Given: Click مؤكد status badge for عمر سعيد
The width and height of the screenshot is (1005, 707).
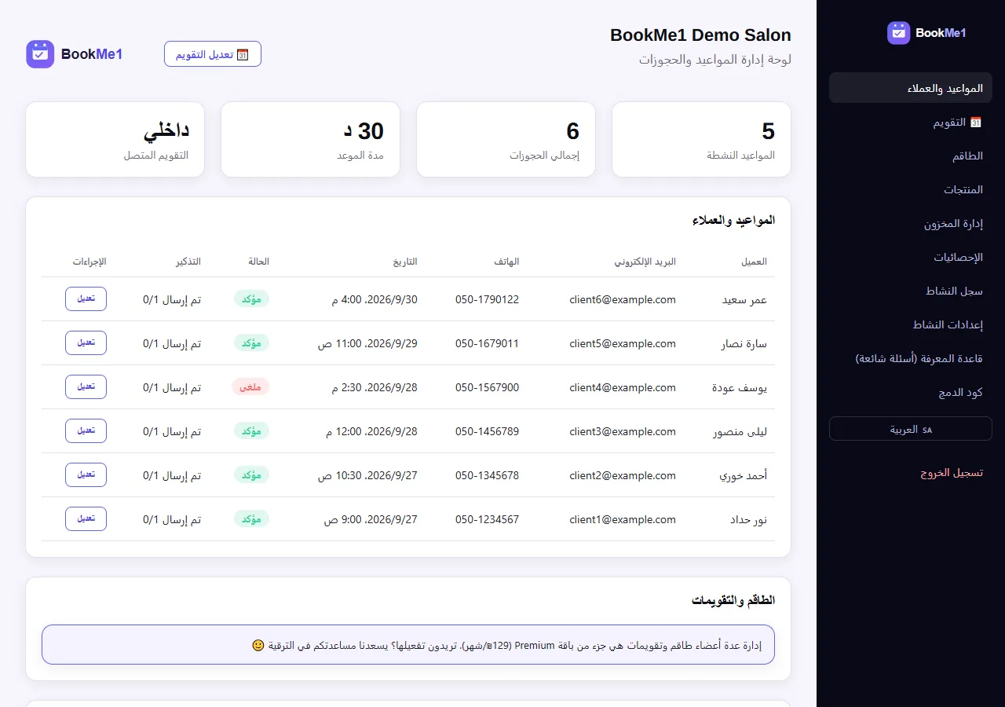Looking at the screenshot, I should click(x=251, y=299).
